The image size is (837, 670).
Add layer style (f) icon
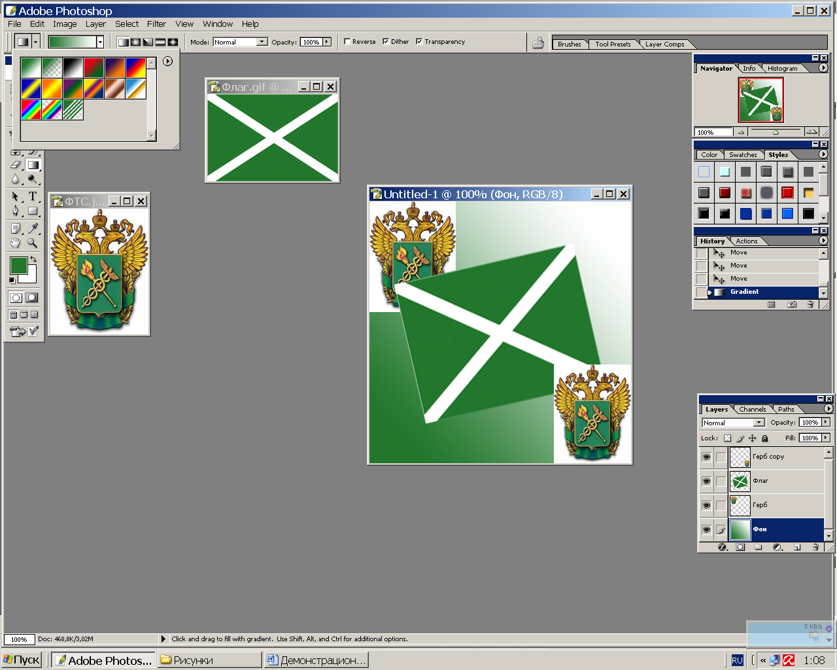point(723,547)
